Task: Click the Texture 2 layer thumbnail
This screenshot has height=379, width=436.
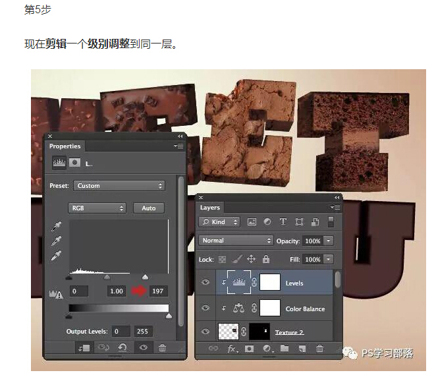Action: (x=229, y=332)
